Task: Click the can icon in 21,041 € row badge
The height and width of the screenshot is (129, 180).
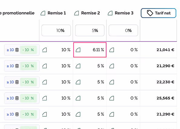Action: point(17,50)
